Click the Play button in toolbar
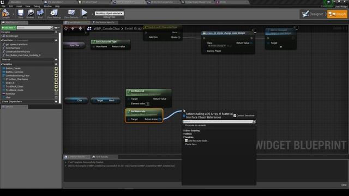Screen dimensions: 349x196 [x=85, y=14]
